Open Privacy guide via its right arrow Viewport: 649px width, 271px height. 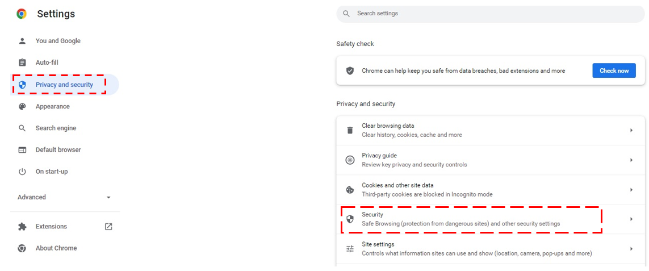coord(631,160)
